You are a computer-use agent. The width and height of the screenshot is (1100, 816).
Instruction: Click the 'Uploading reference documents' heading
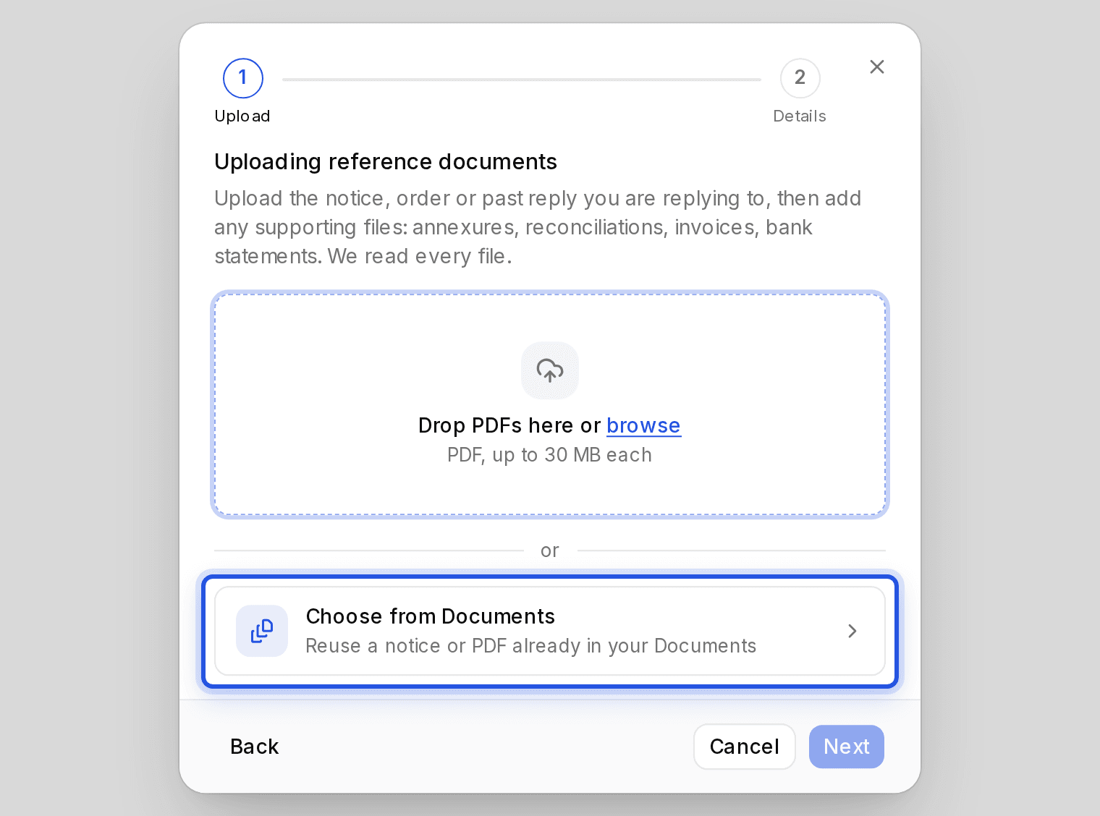pyautogui.click(x=386, y=161)
